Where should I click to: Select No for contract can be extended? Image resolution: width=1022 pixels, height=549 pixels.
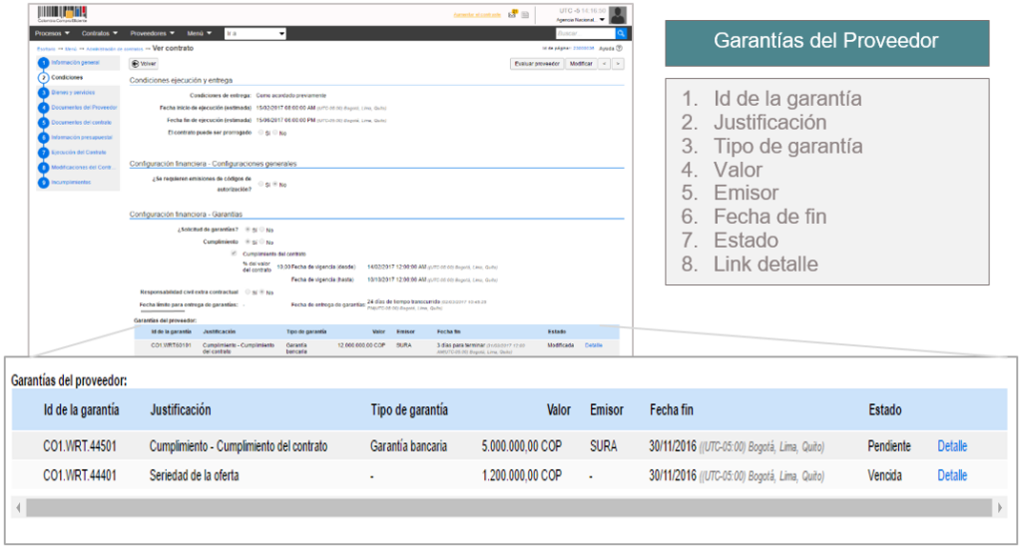point(275,132)
